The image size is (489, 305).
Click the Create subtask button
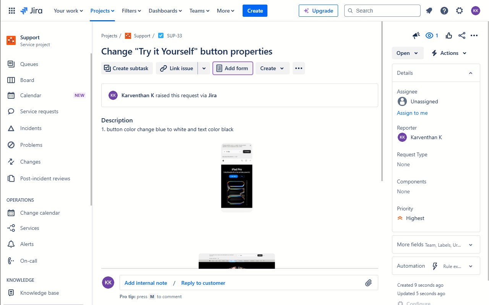[127, 68]
